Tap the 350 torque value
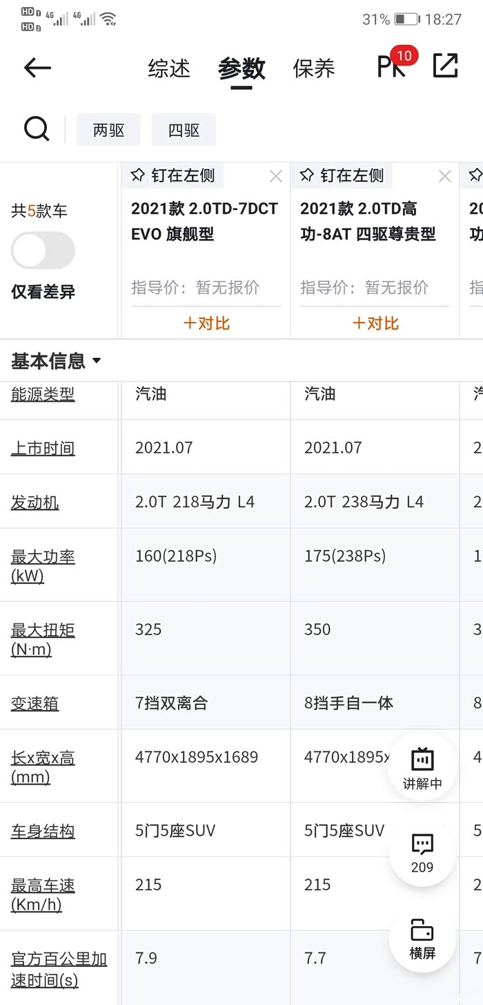 click(317, 629)
